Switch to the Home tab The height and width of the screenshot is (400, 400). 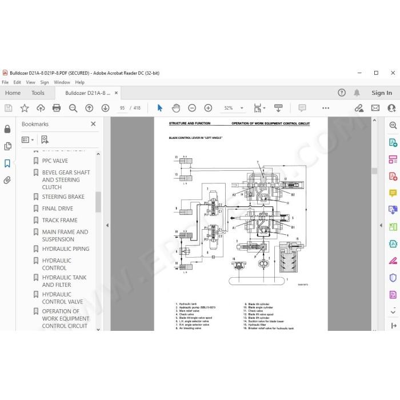point(13,93)
